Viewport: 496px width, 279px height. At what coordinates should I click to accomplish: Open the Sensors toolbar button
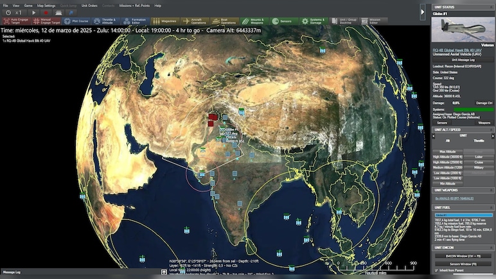(284, 21)
